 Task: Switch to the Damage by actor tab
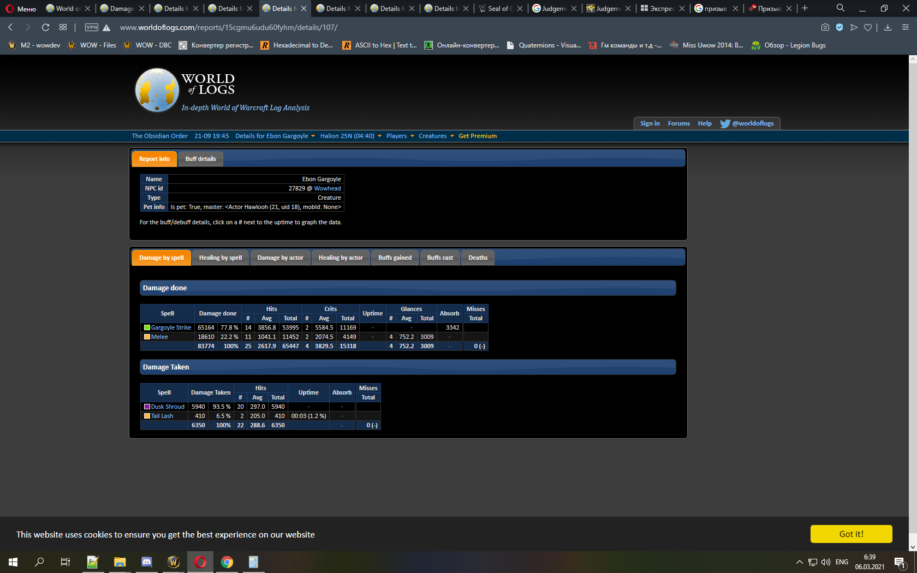coord(280,258)
